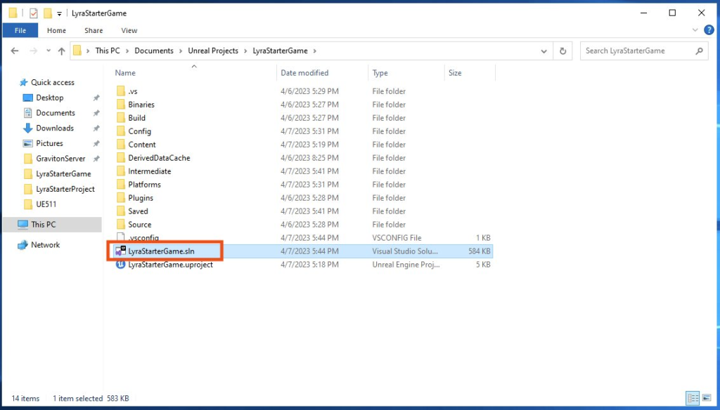This screenshot has width=720, height=410.
Task: Select the Intermediate folder icon
Action: coord(121,171)
